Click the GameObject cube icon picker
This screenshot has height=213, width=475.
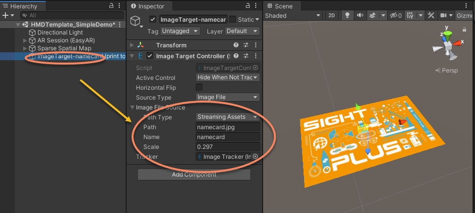(x=136, y=21)
